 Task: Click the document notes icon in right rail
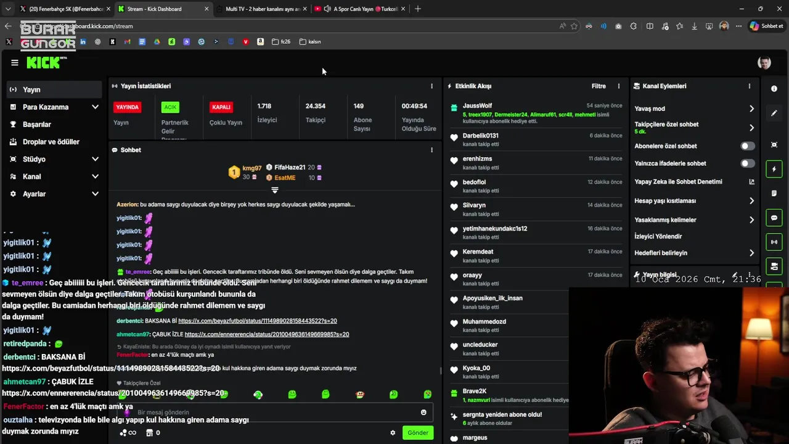tap(774, 194)
